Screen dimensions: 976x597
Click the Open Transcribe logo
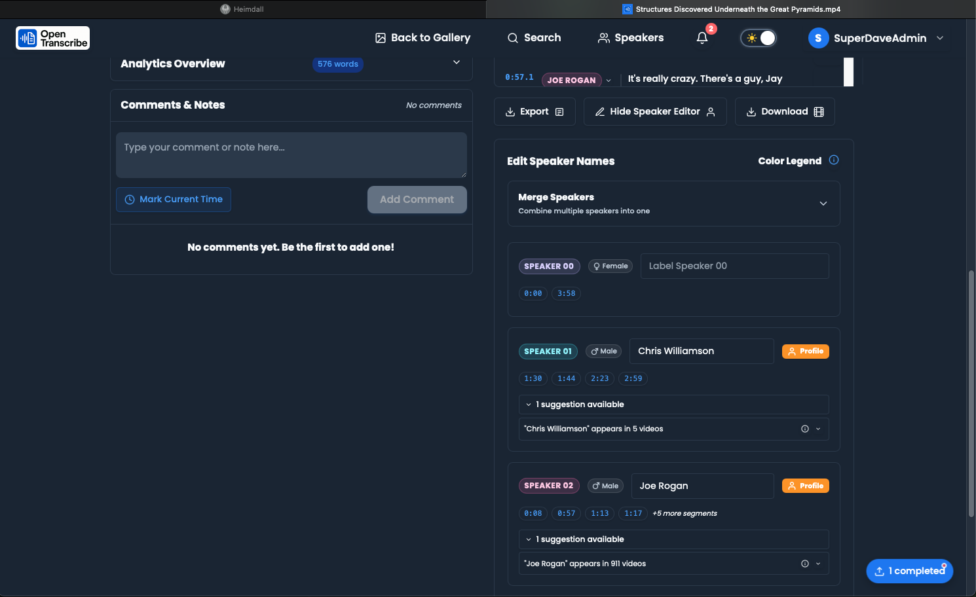point(52,38)
